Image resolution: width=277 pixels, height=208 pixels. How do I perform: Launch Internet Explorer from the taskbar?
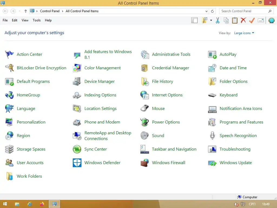(x=29, y=204)
